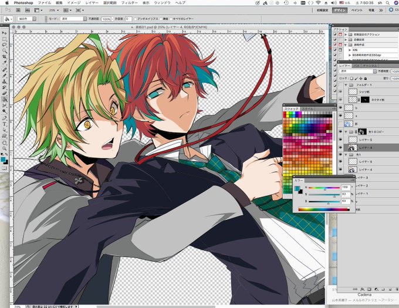Hide the シャツ柄 layer
Image resolution: width=399 pixels, height=308 pixels.
tap(340, 92)
